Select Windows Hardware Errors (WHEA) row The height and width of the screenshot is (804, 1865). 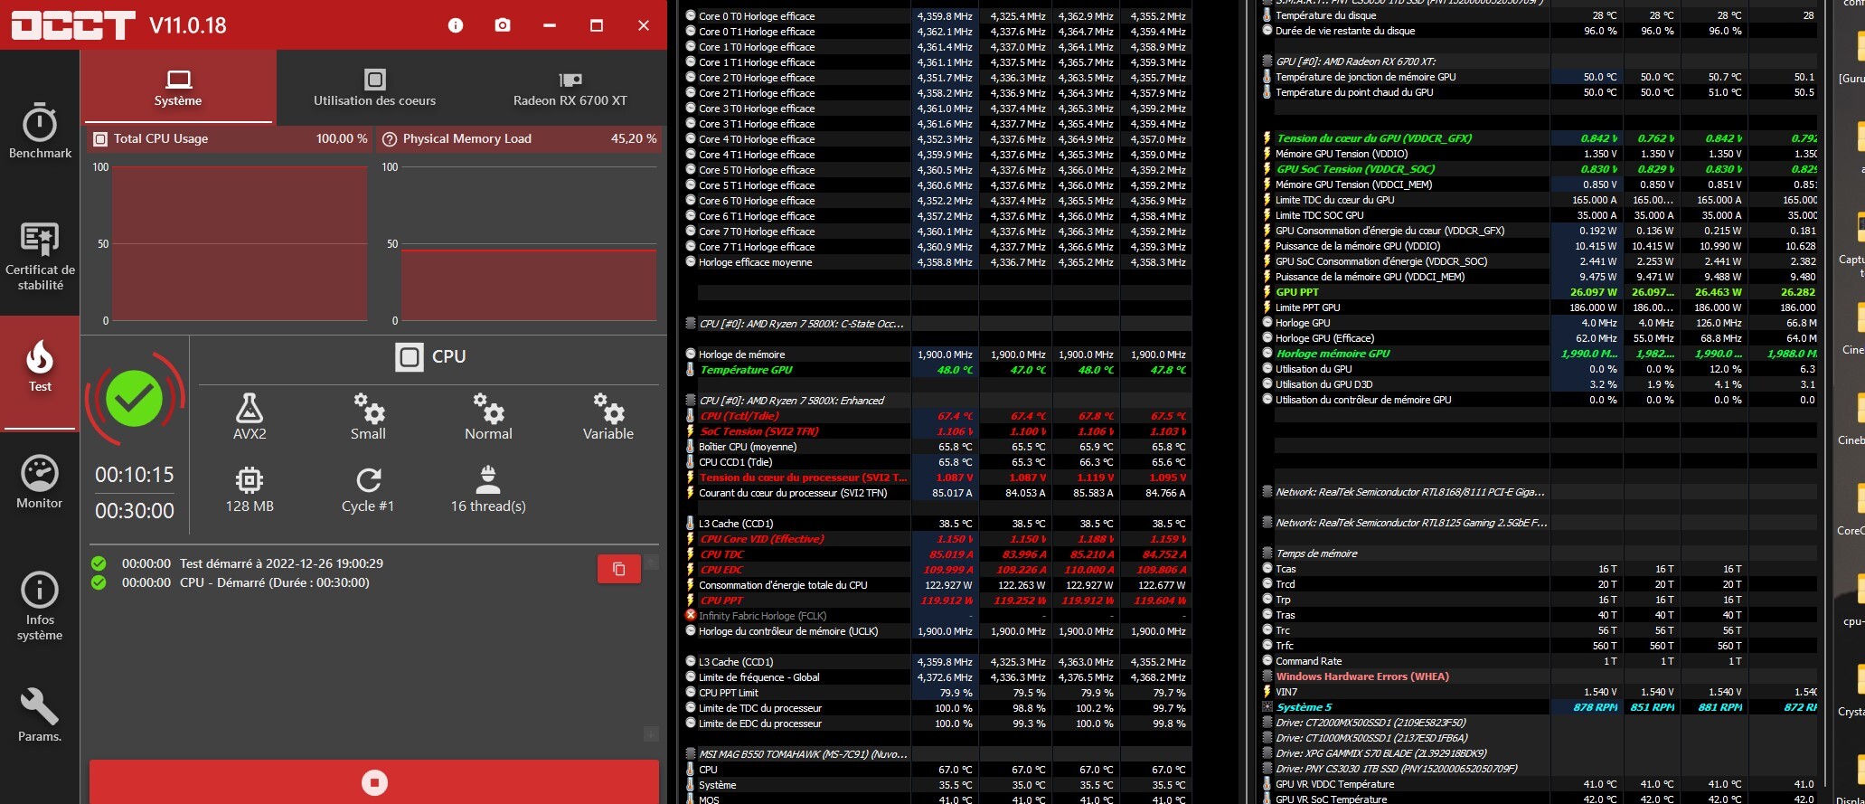(x=1361, y=676)
